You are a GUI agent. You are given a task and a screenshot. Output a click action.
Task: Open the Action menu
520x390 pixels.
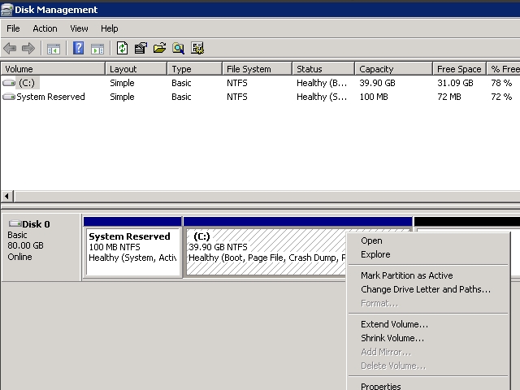[45, 28]
